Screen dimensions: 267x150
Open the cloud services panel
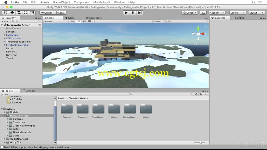pos(203,13)
